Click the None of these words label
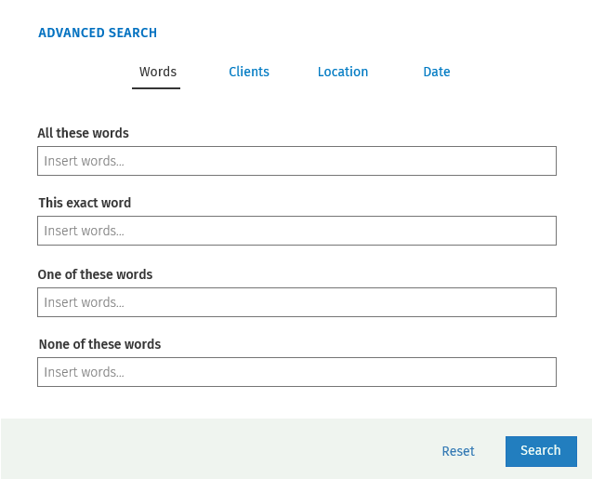 pyautogui.click(x=99, y=344)
